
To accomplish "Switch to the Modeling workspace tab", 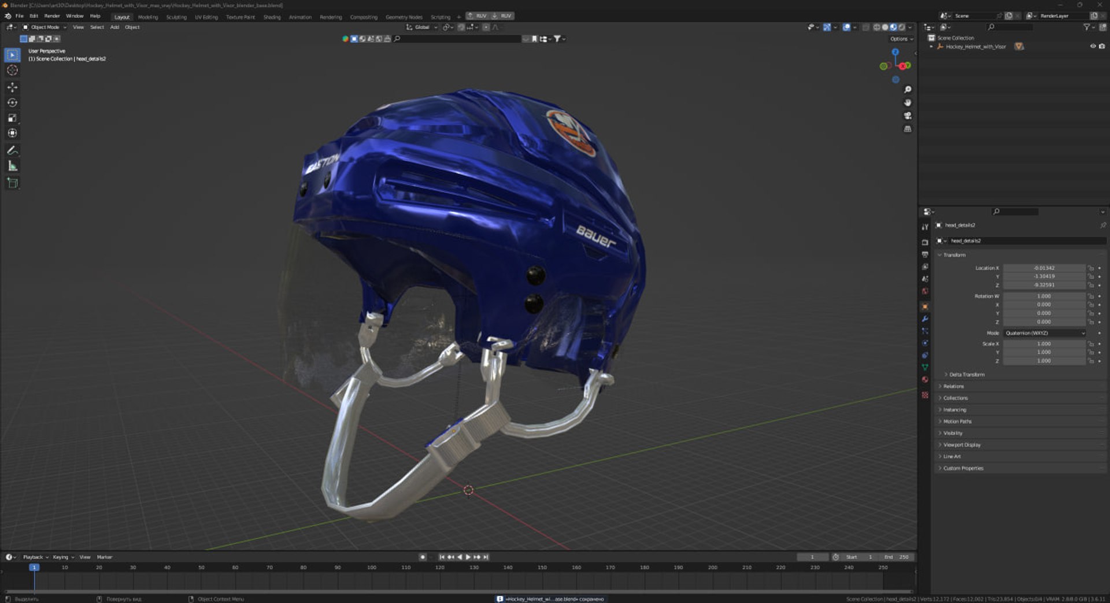I will tap(148, 17).
